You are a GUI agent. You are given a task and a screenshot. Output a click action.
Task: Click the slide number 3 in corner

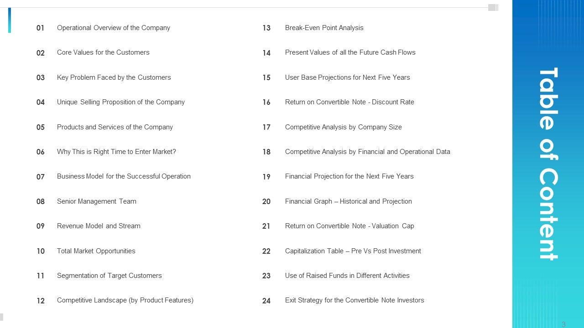(563, 324)
